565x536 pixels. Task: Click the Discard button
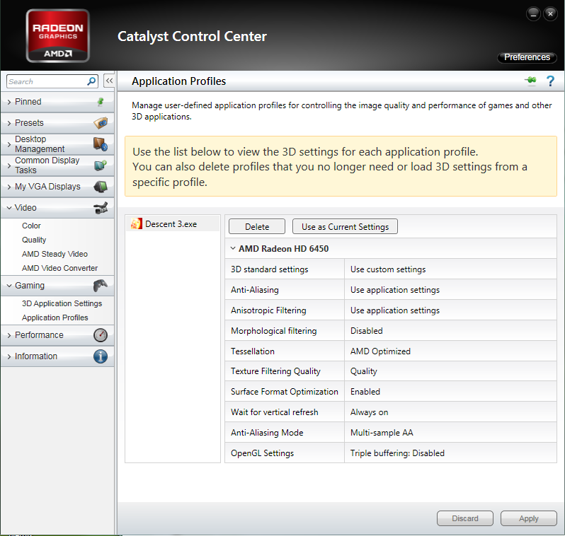click(x=465, y=518)
